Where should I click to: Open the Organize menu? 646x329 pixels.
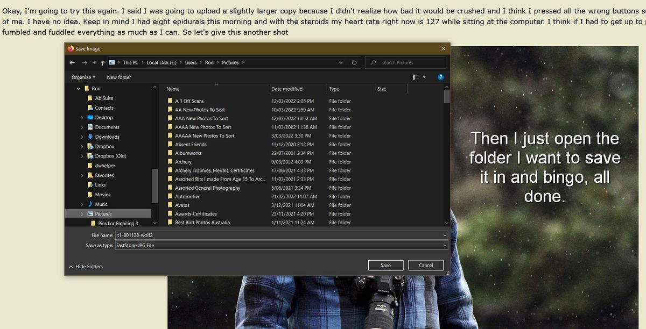tap(83, 77)
